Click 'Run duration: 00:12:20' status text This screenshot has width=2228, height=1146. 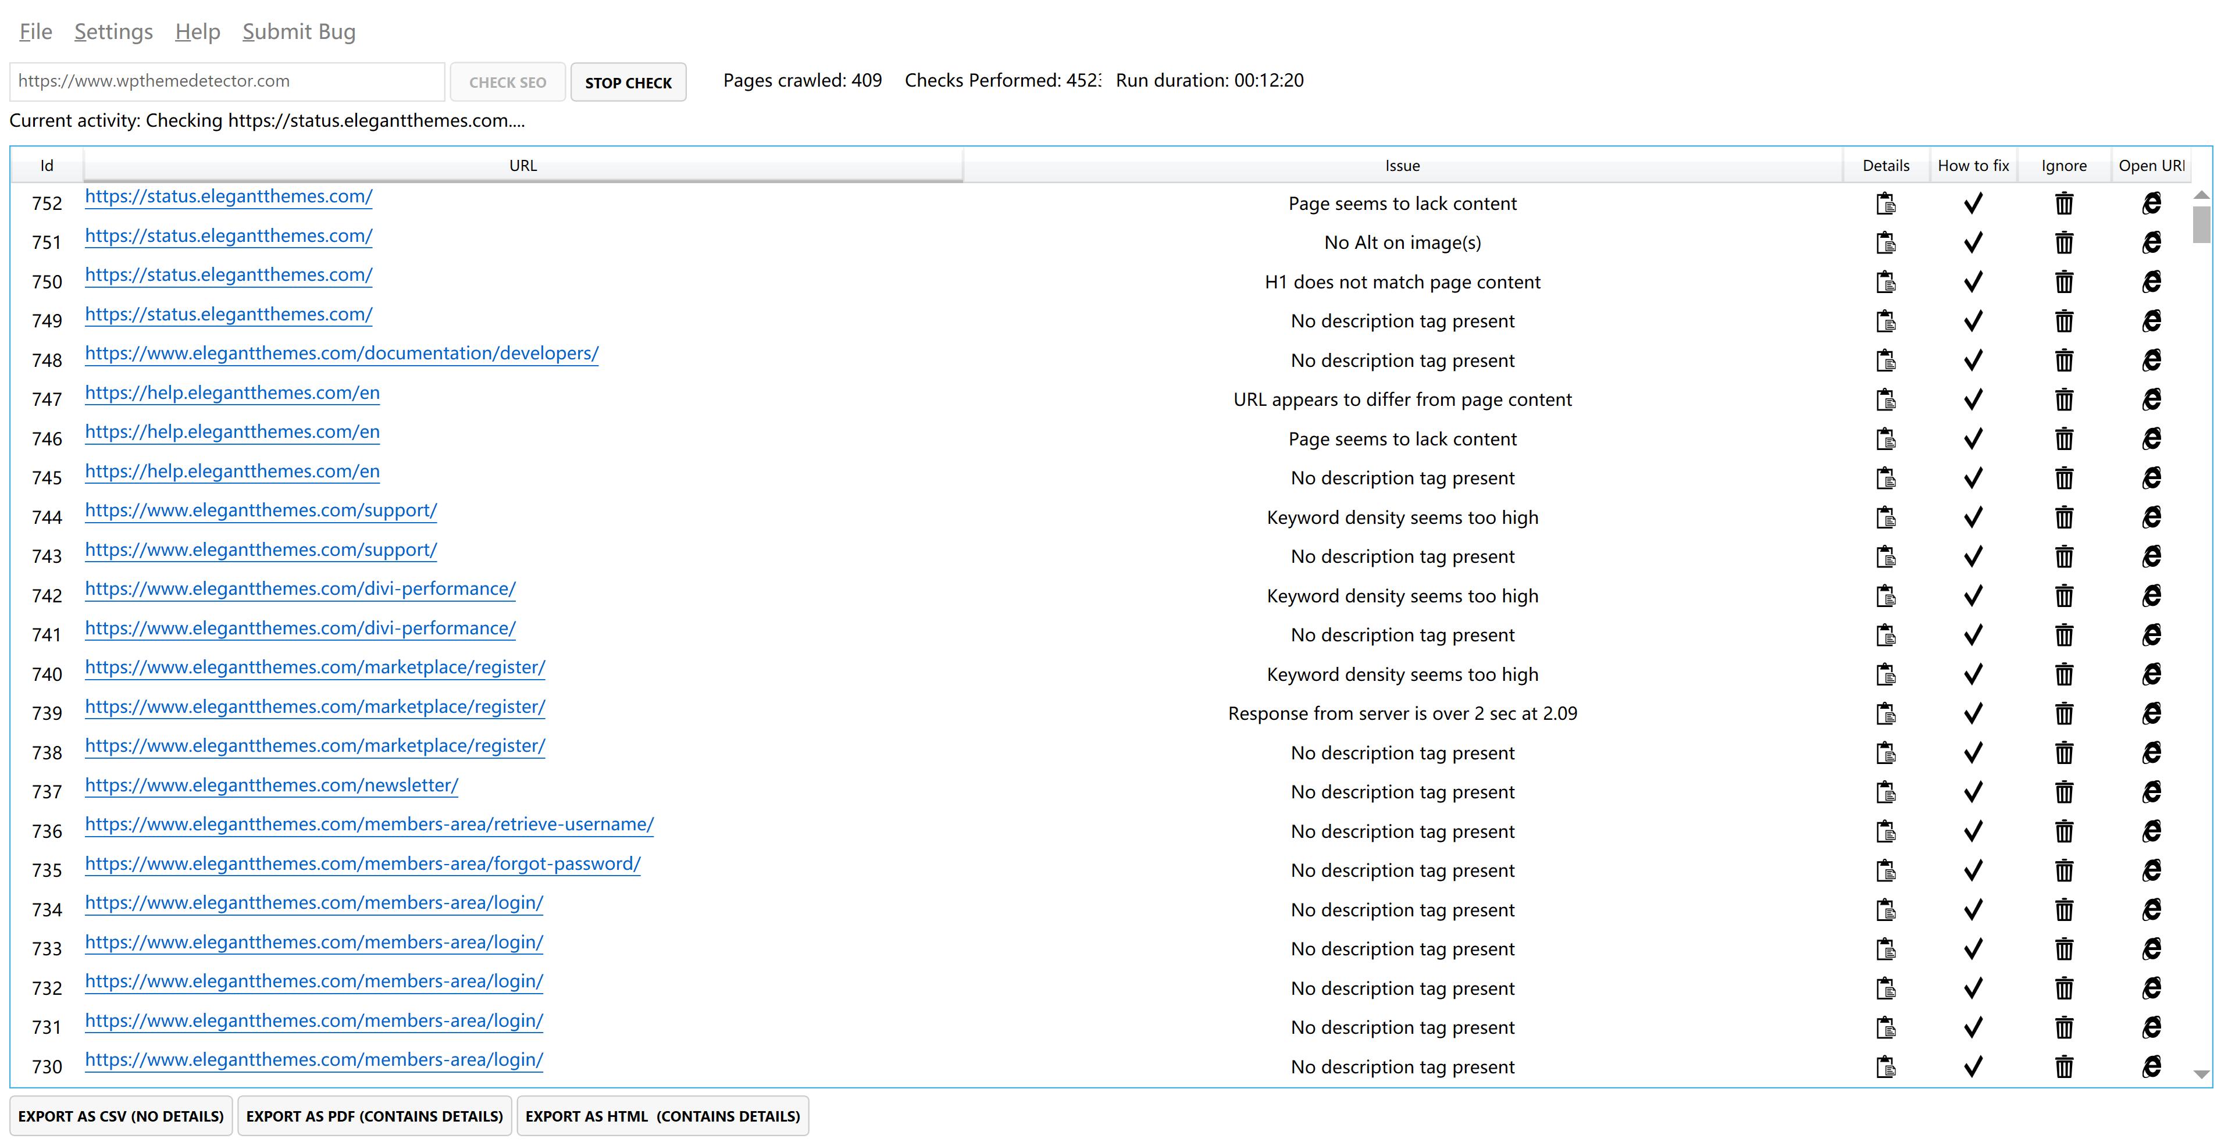tap(1209, 80)
